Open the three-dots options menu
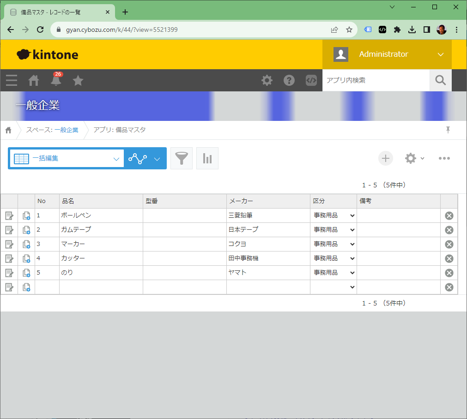The image size is (467, 419). coord(444,158)
